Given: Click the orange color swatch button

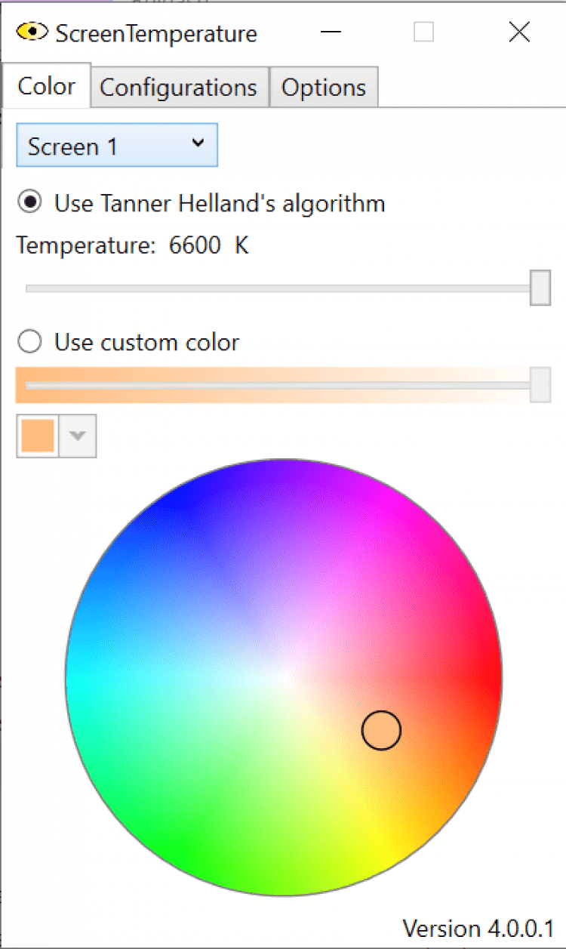Looking at the screenshot, I should coord(38,436).
